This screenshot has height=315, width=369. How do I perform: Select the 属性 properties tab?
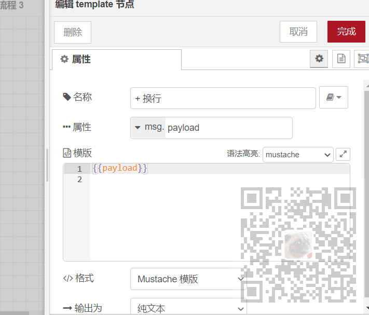coord(117,60)
